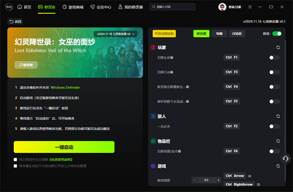Click 玩家 section red icon
The image size is (293, 192).
pyautogui.click(x=153, y=47)
